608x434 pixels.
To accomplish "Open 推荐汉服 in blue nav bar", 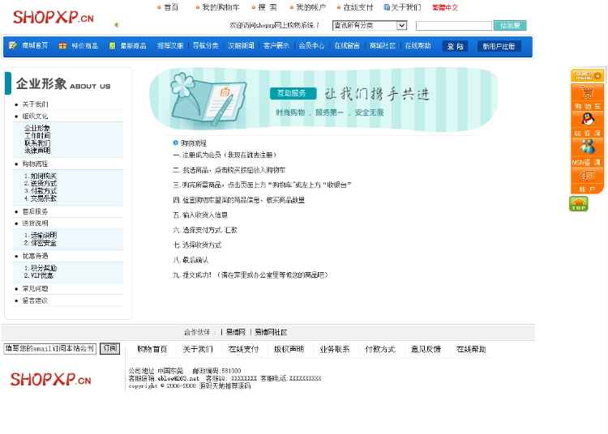I will 170,45.
